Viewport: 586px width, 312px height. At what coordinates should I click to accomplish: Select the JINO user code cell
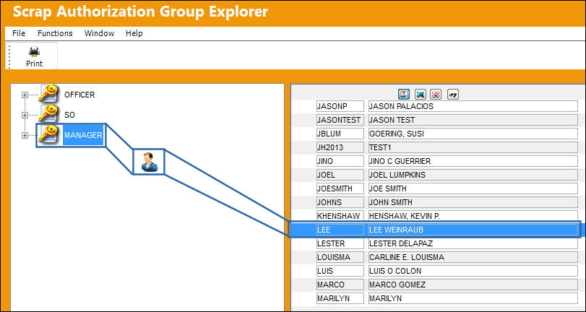(340, 161)
